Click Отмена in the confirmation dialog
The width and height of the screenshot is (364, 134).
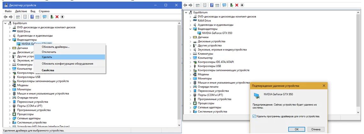coord(316,129)
